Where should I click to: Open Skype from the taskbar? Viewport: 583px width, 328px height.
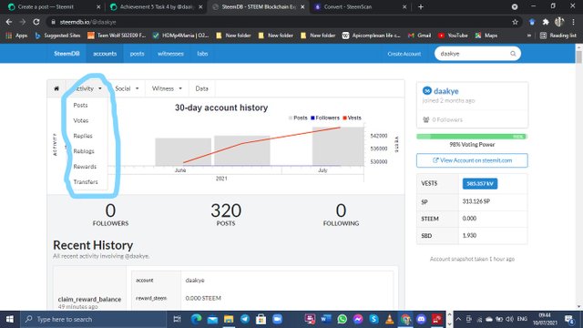[373, 319]
